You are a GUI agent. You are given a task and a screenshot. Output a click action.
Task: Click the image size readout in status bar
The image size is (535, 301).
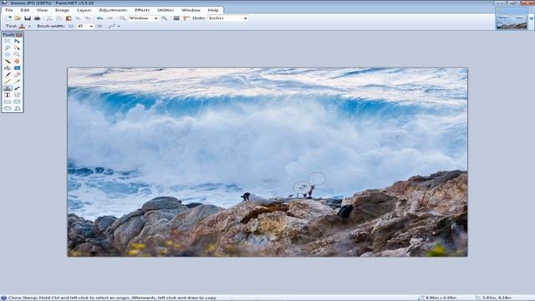[x=441, y=298]
